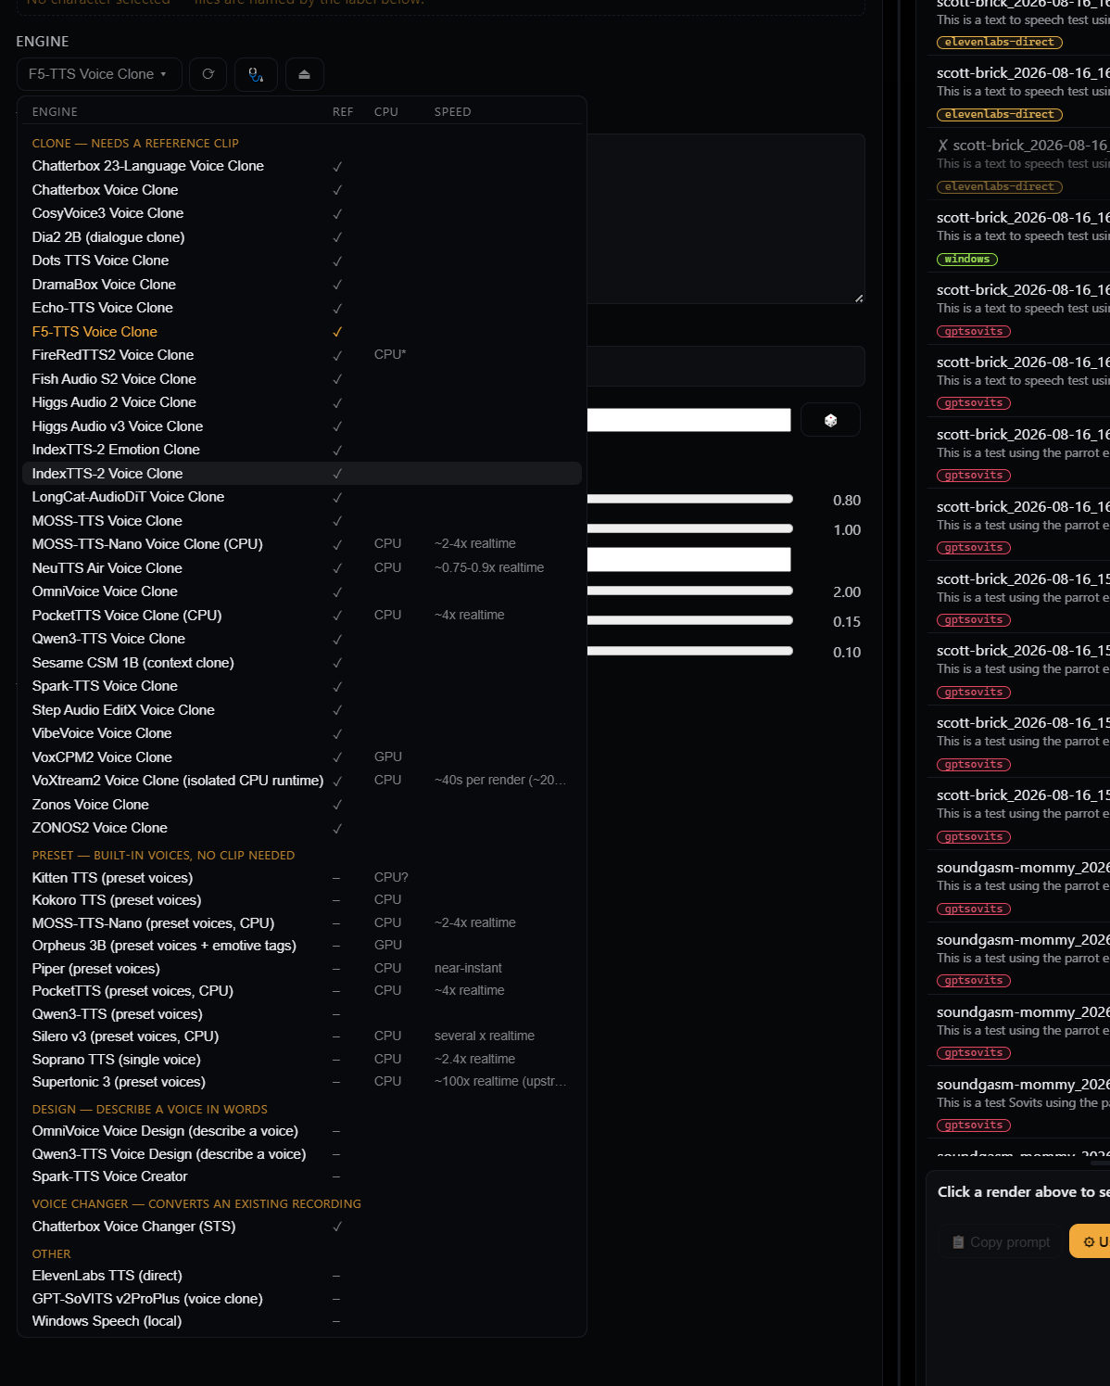
Task: Select DramaBox Voice Clone
Action: tap(302, 285)
